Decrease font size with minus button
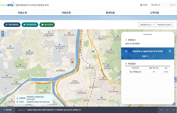The image size is (177, 113). coord(167,5)
